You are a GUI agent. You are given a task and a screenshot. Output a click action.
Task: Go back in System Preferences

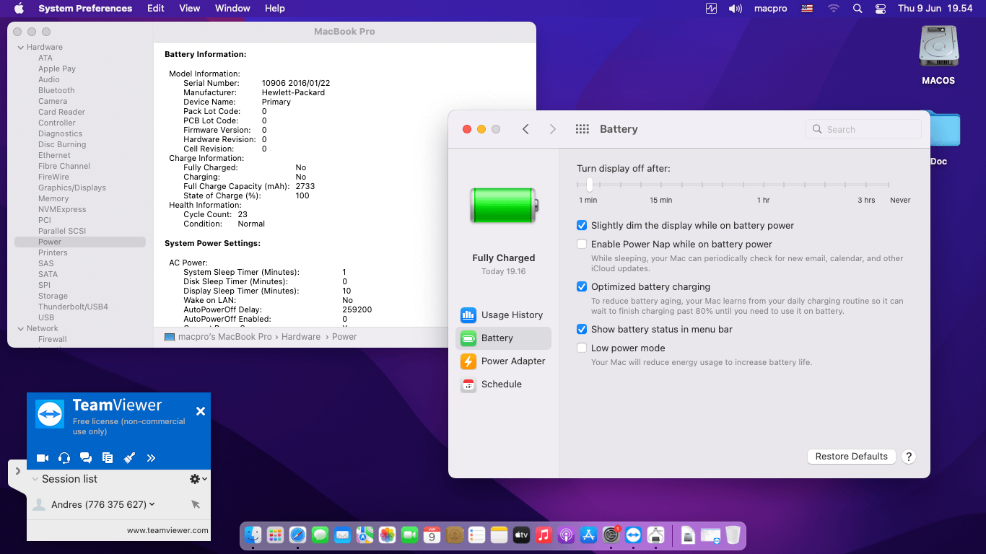[x=525, y=129]
